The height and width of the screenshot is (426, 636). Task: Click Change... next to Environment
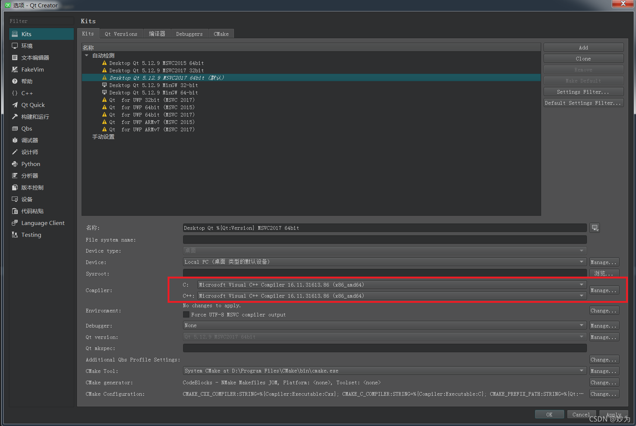[x=604, y=311]
